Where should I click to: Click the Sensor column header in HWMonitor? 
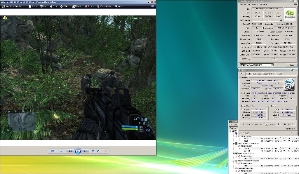[x=233, y=128]
